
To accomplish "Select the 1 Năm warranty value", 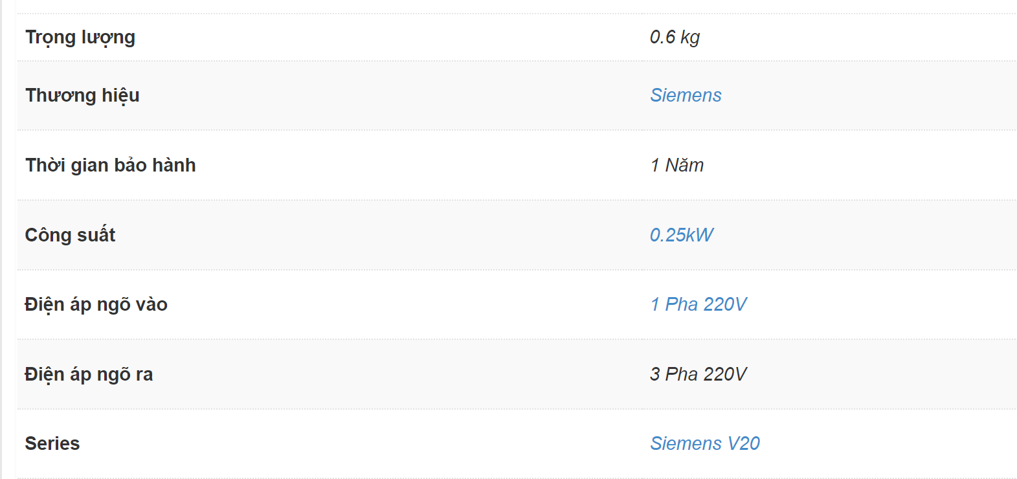I will click(x=677, y=165).
